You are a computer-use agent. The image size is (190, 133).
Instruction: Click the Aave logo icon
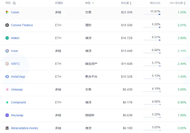tap(7, 51)
